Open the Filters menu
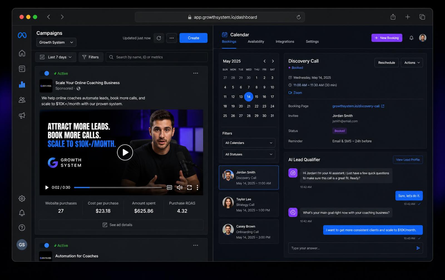The height and width of the screenshot is (280, 445). [x=91, y=57]
